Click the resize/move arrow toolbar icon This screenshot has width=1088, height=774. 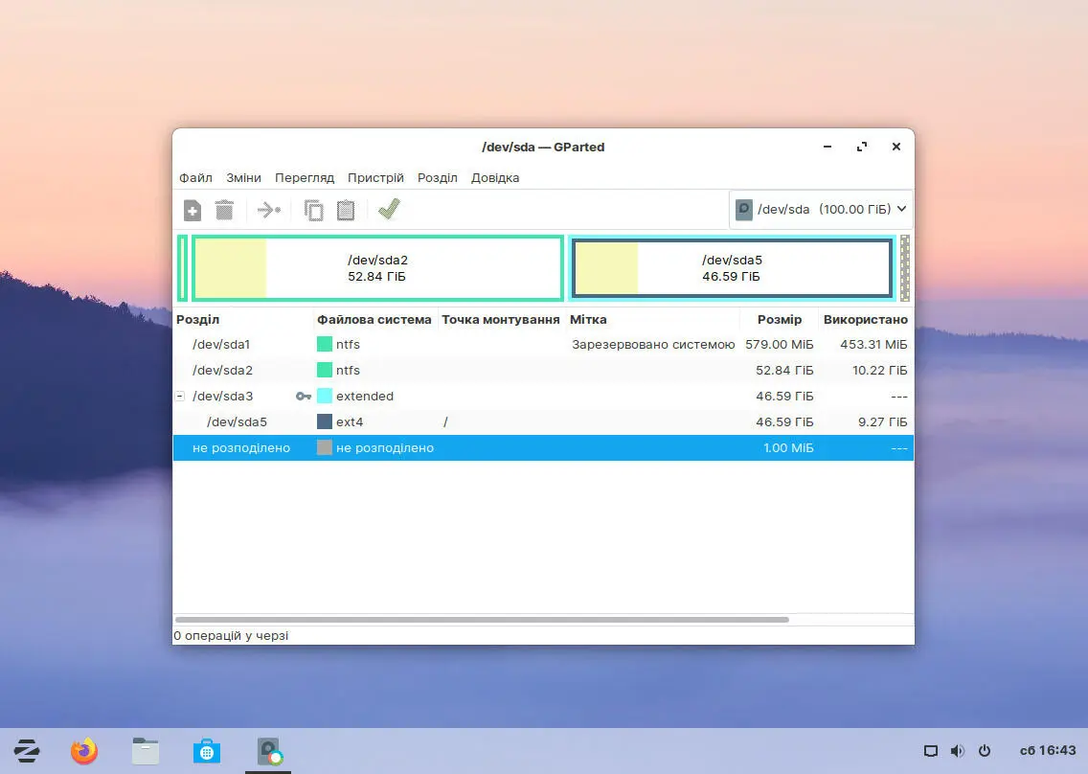tap(268, 210)
